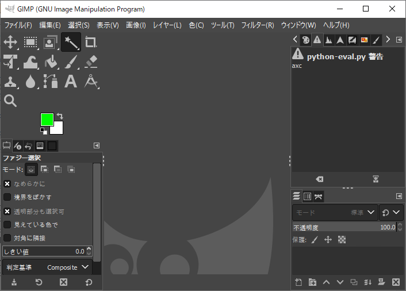Raise the layer up

(326, 282)
